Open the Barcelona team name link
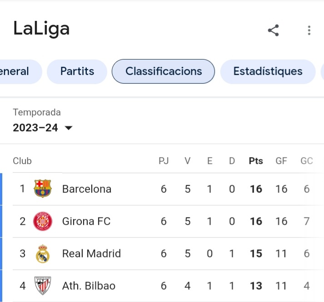 [87, 189]
